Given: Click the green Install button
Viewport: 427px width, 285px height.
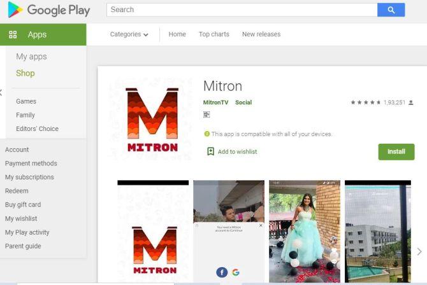Looking at the screenshot, I should pos(396,152).
